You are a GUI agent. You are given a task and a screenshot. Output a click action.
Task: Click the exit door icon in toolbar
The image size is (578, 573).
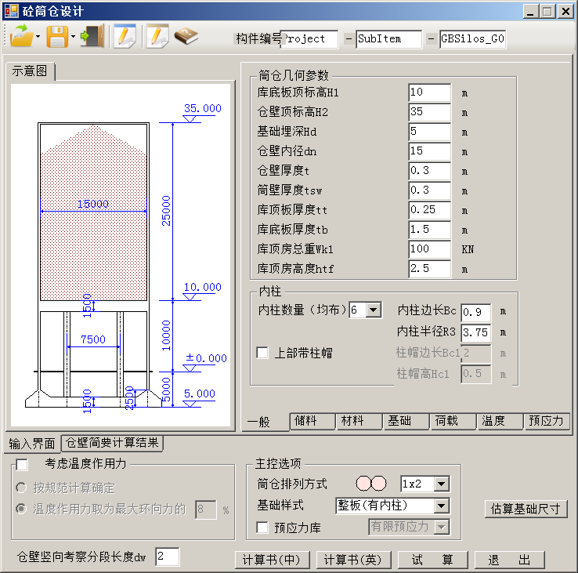[x=92, y=36]
